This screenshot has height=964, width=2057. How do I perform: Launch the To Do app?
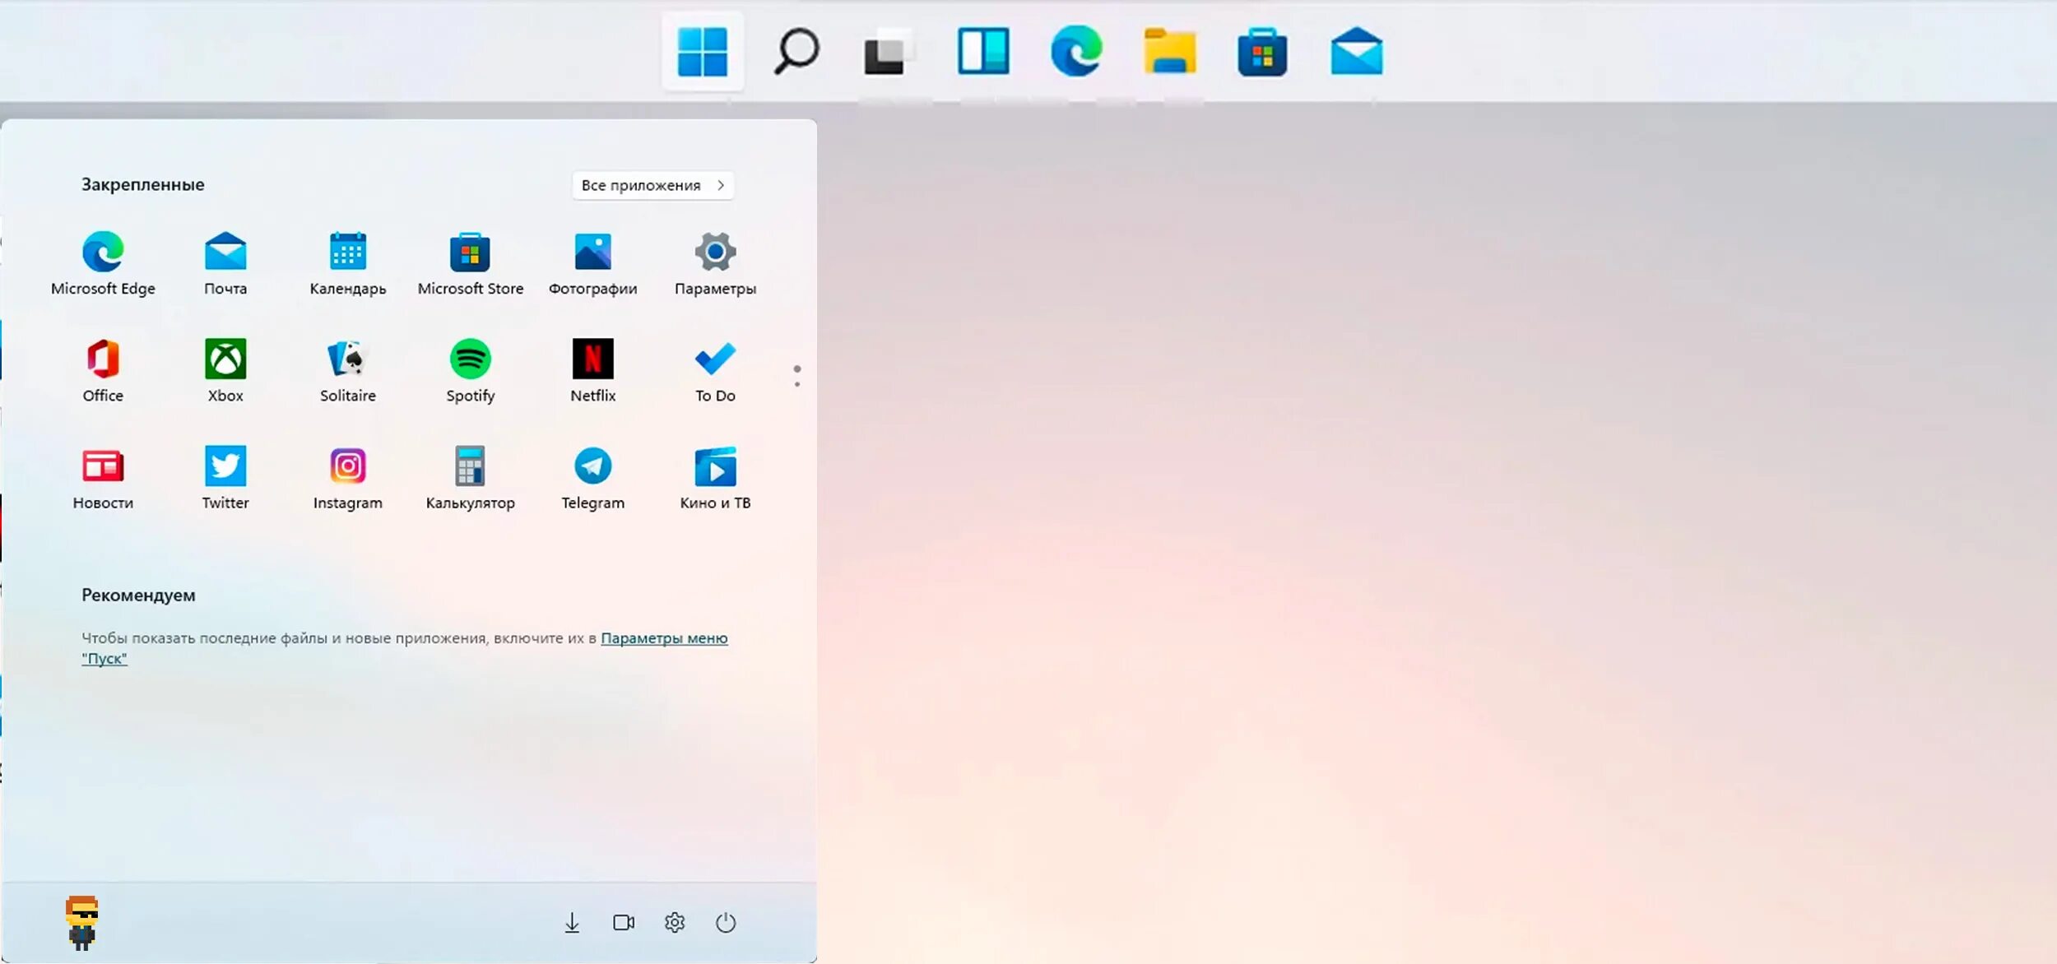(714, 359)
